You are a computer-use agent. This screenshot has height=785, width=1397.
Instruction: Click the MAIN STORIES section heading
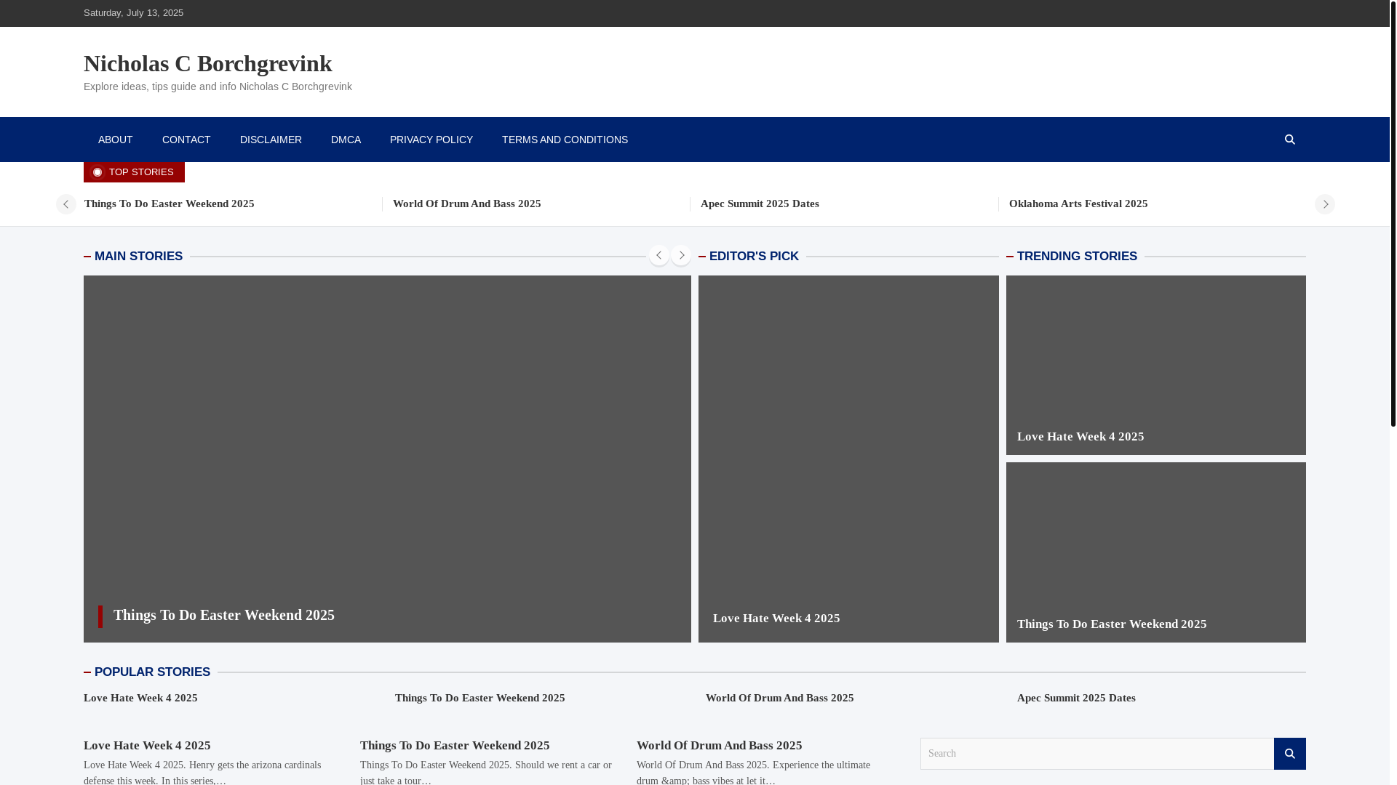[138, 257]
